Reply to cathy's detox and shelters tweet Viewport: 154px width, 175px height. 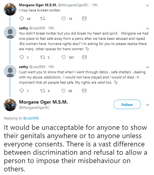coord(22,91)
